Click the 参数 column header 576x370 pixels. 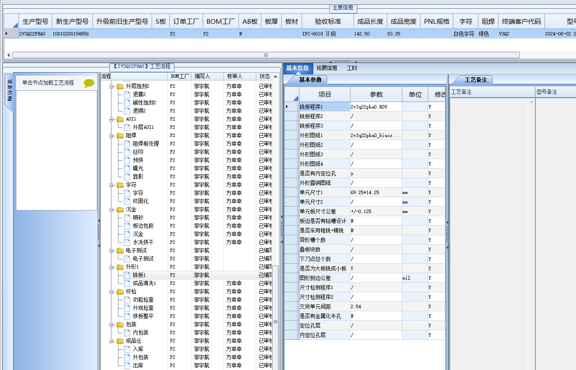376,95
